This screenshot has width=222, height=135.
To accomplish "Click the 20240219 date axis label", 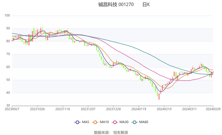I will 164,109.
